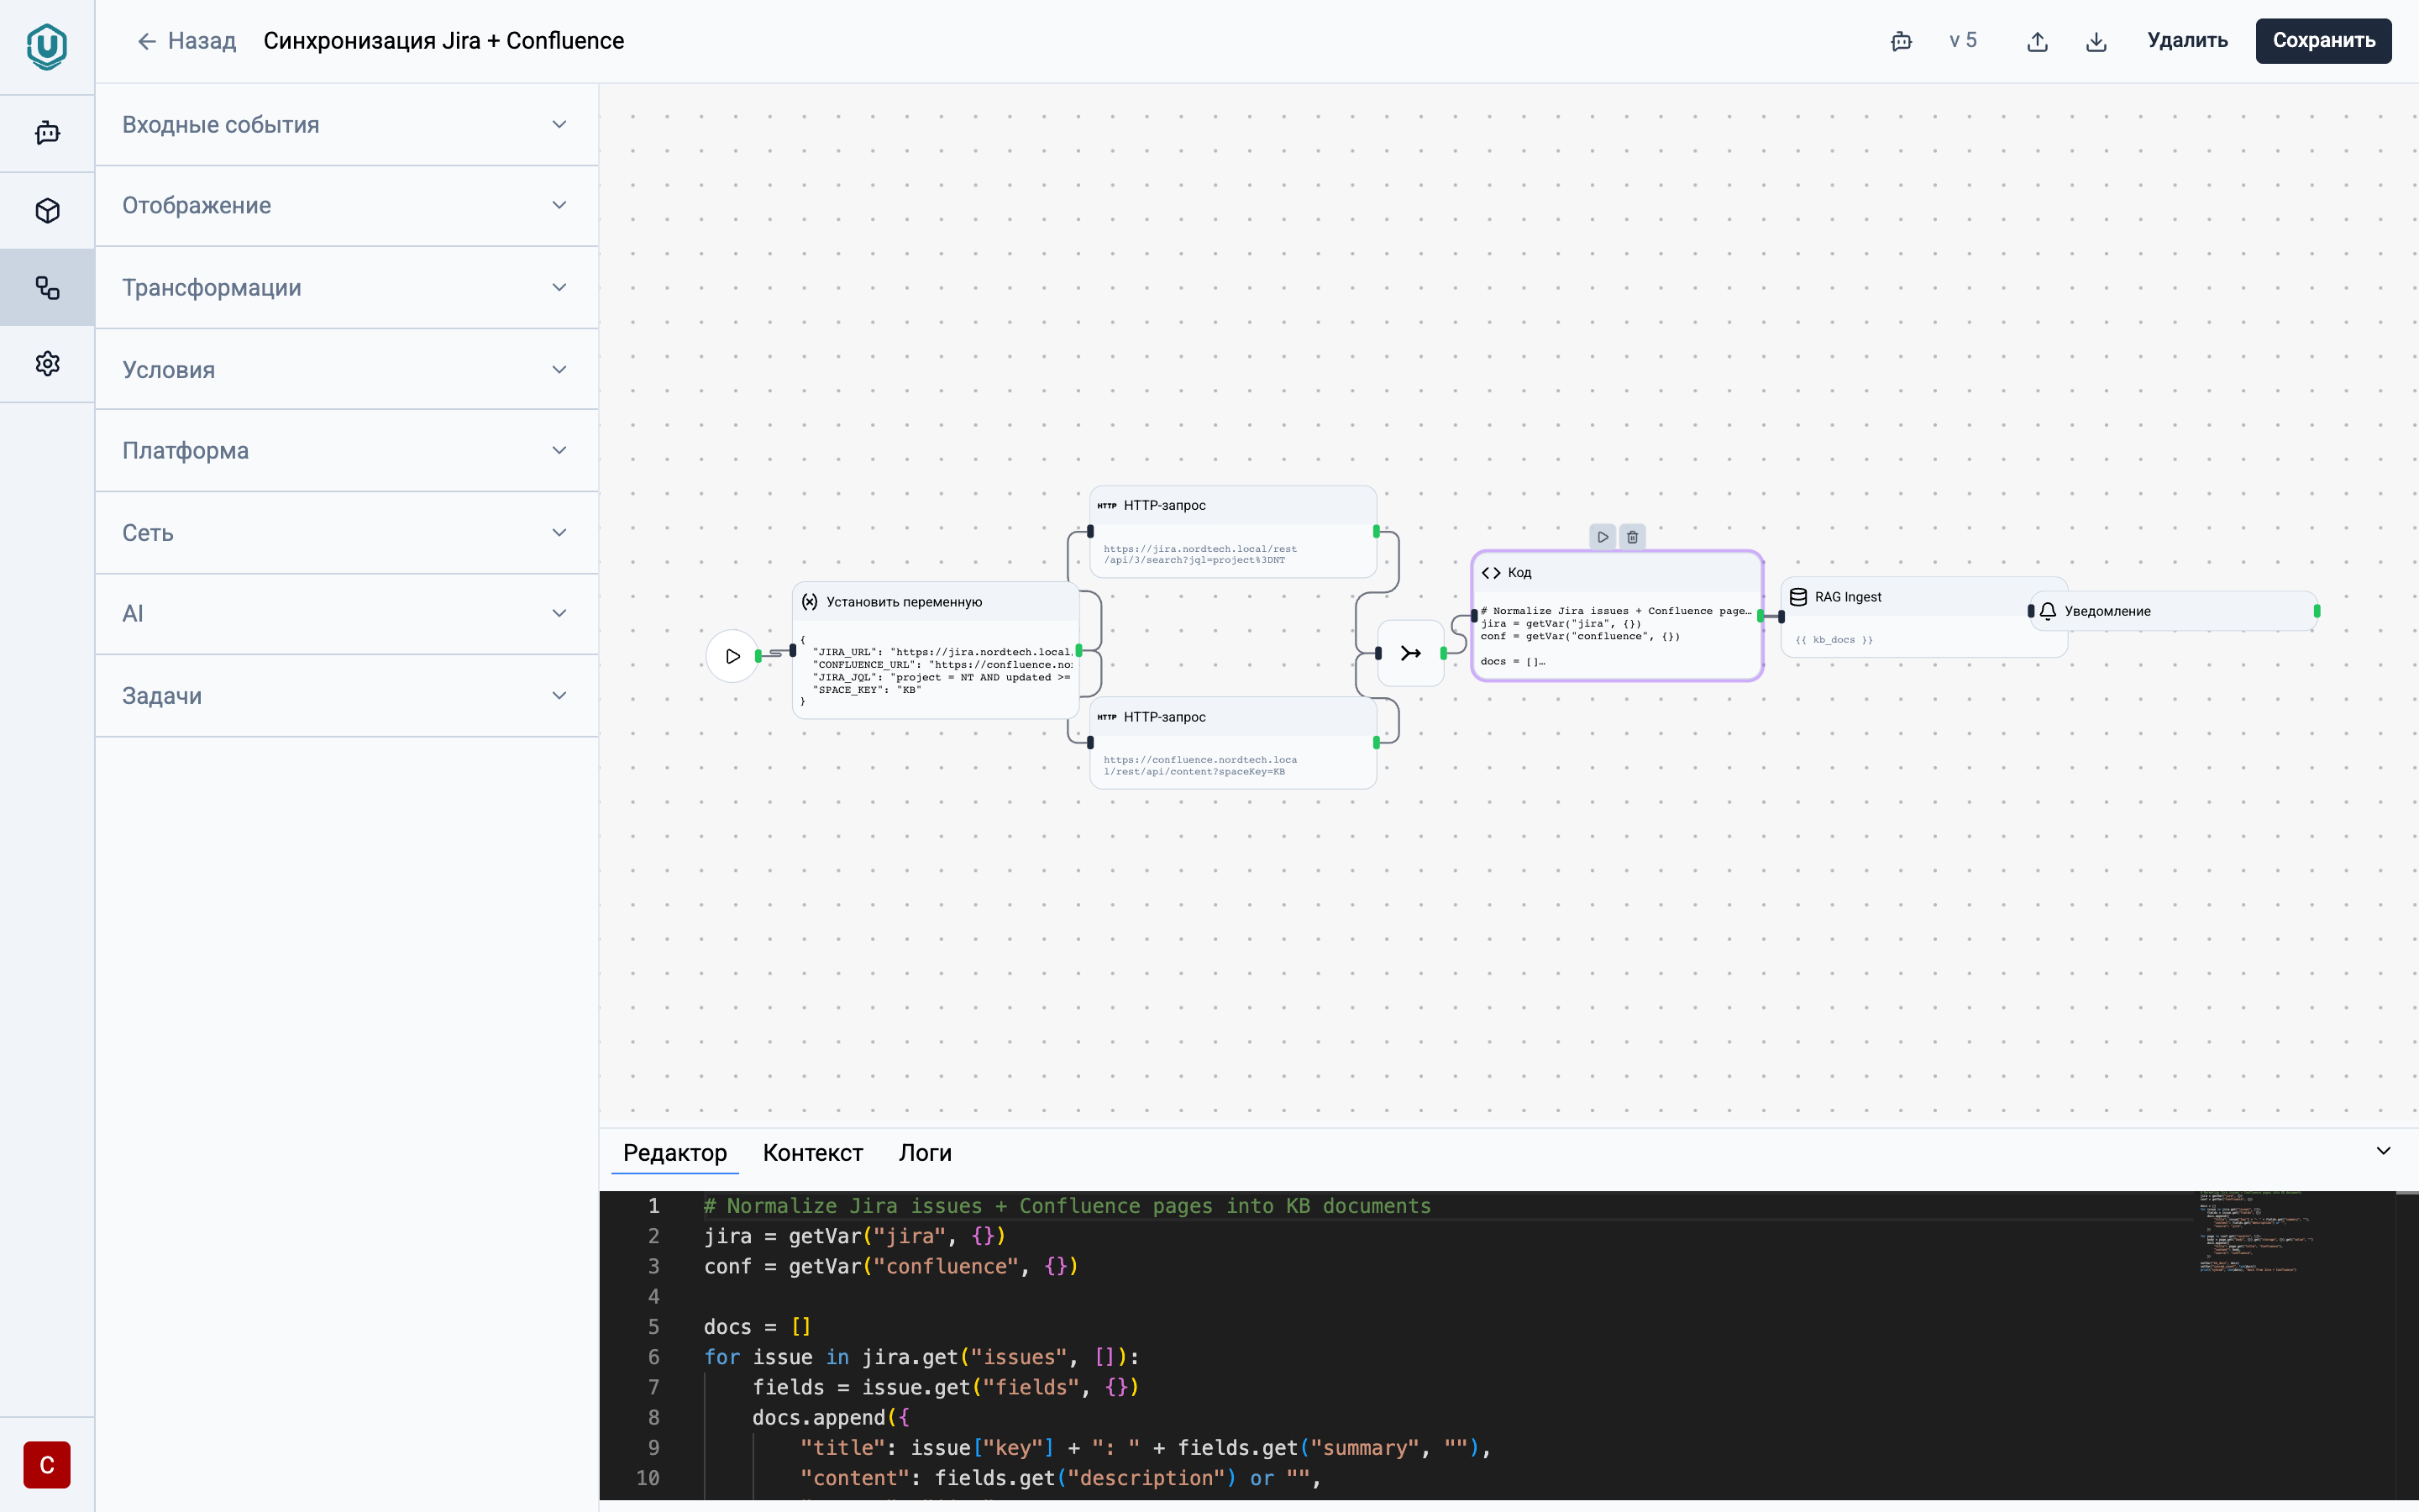
Task: Click the Jira search URL text in HTTP node
Action: pos(1199,554)
